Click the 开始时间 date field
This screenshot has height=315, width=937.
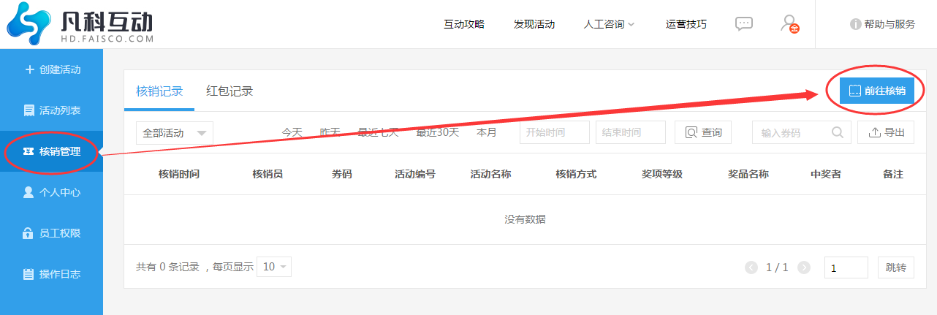pyautogui.click(x=555, y=132)
